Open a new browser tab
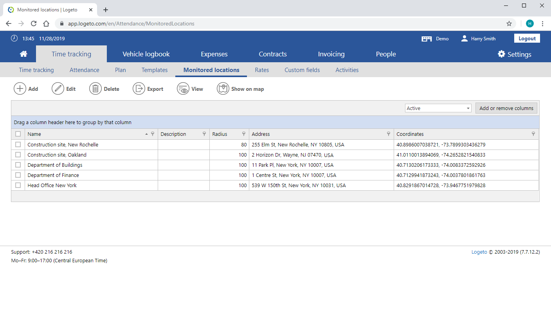This screenshot has width=551, height=312. point(106,10)
